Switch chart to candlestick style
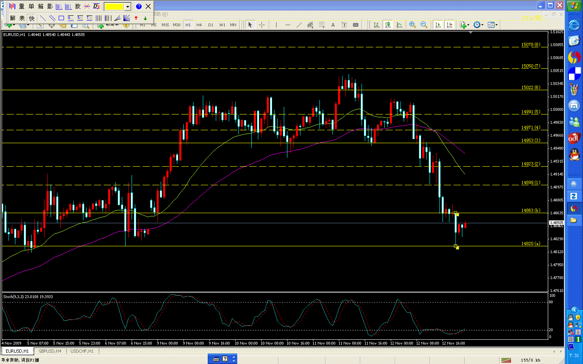Image resolution: width=583 pixels, height=364 pixels. (388, 25)
